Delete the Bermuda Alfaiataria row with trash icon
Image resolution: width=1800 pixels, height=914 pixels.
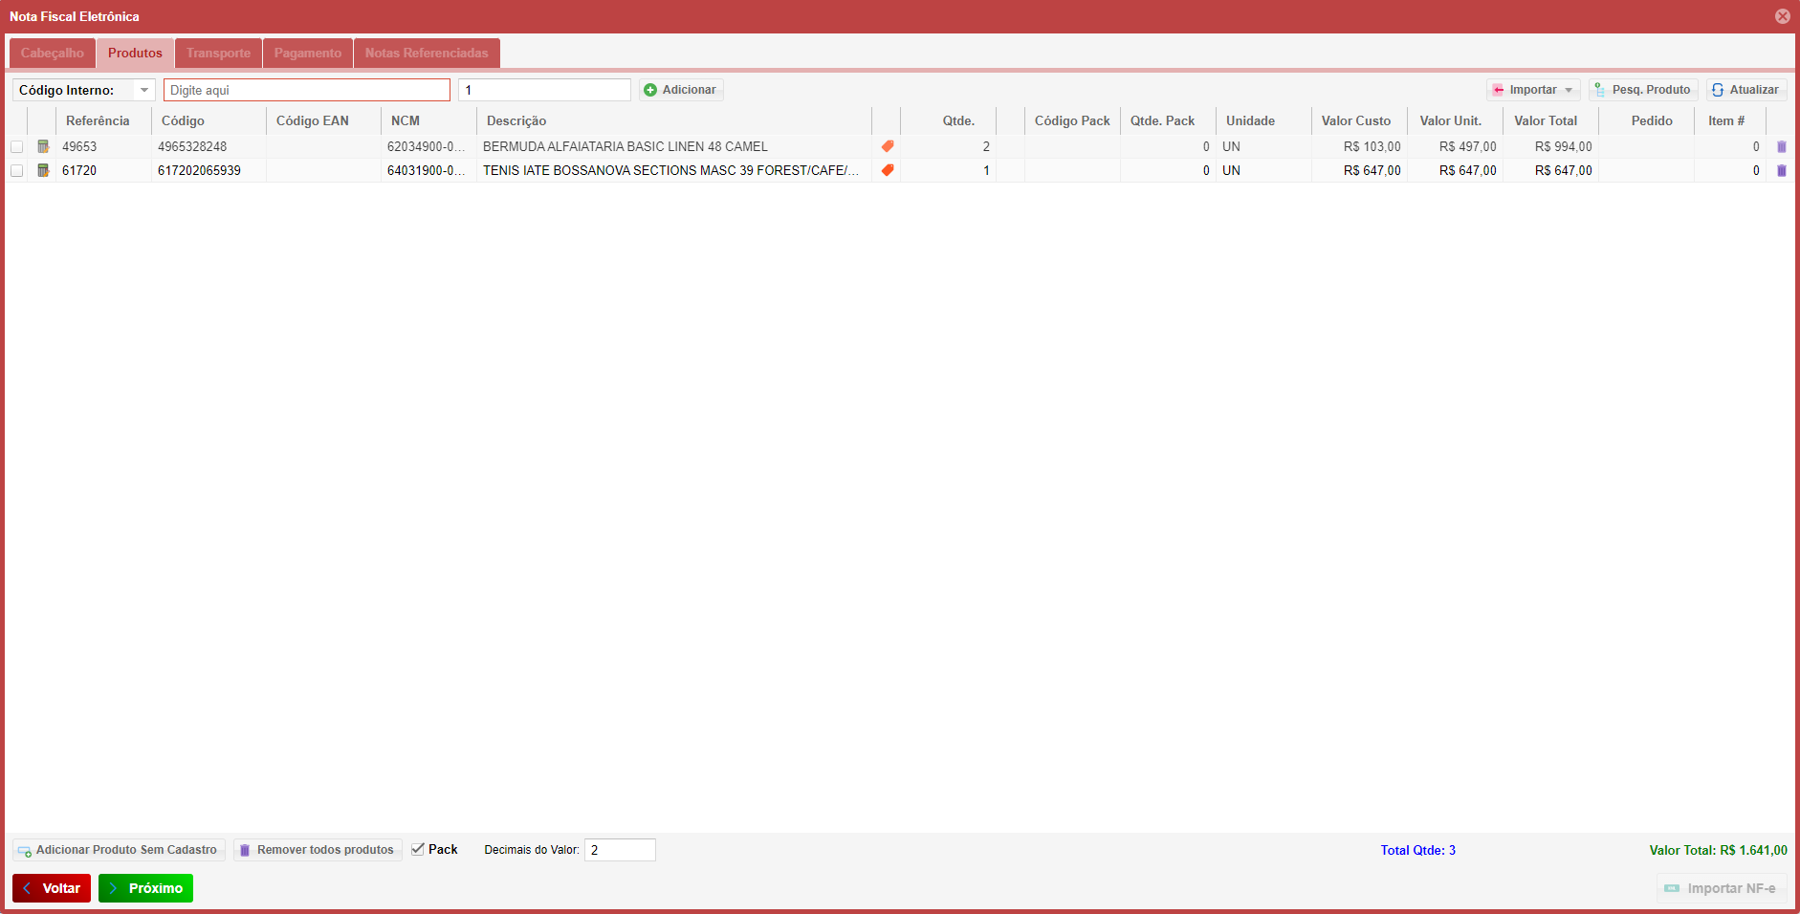pyautogui.click(x=1781, y=147)
